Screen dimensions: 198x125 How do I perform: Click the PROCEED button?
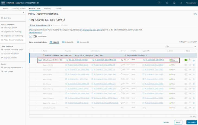191,122
